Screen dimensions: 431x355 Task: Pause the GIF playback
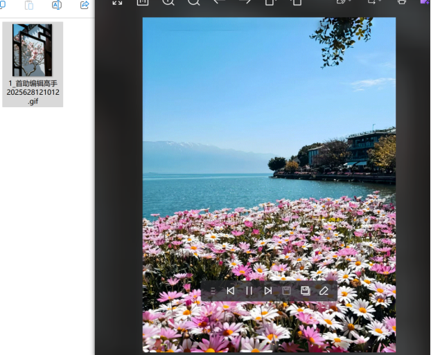click(249, 291)
